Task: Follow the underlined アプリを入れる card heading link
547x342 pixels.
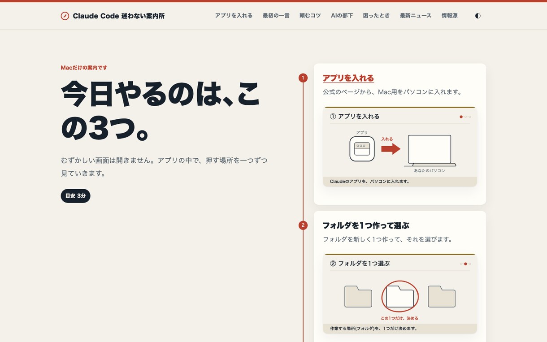Action: pos(348,78)
